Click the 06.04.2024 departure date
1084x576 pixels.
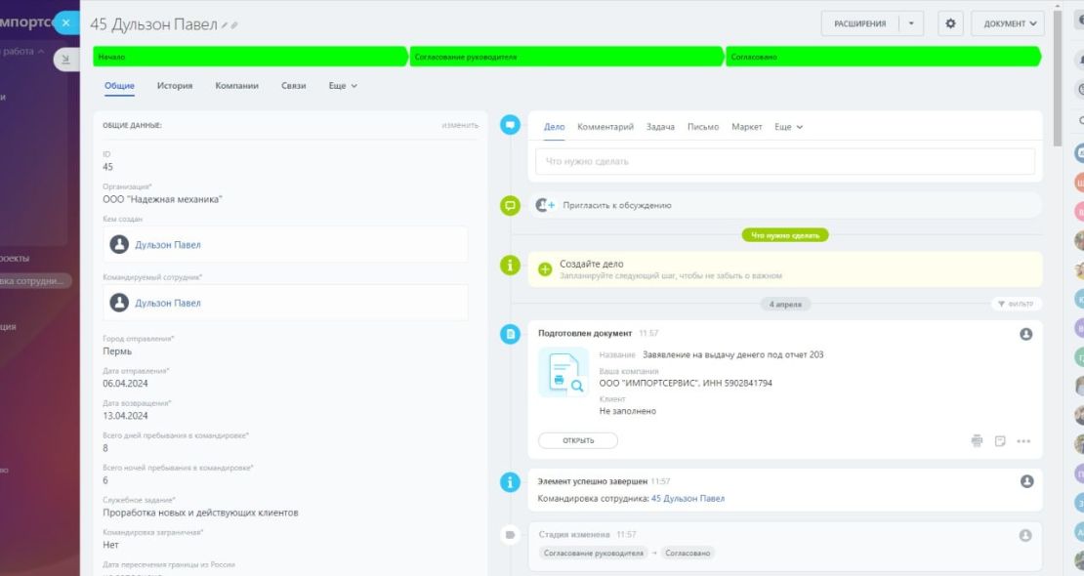125,384
